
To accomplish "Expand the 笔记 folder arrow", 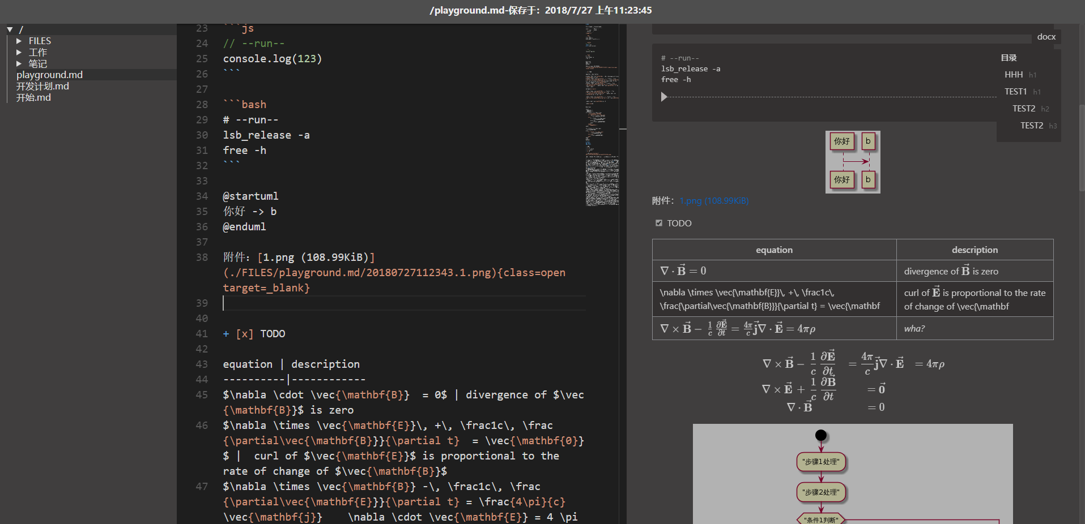I will [x=19, y=63].
